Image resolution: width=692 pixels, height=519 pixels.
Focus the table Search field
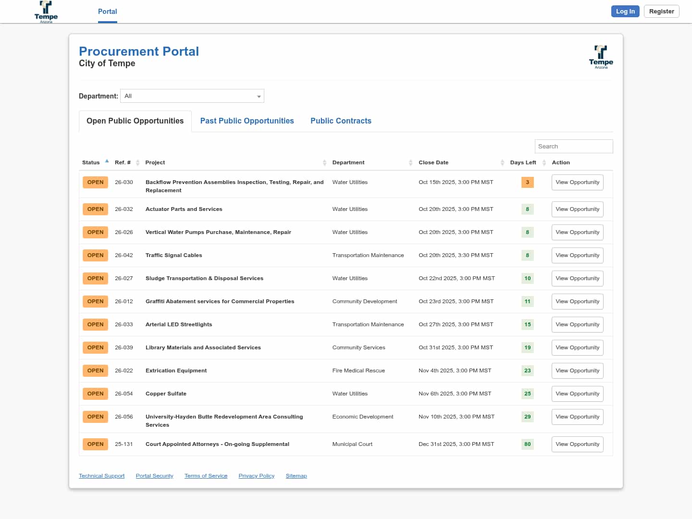tap(573, 147)
